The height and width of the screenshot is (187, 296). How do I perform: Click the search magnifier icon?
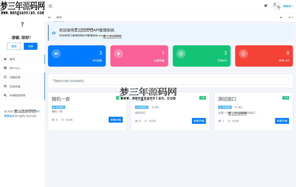point(54,81)
